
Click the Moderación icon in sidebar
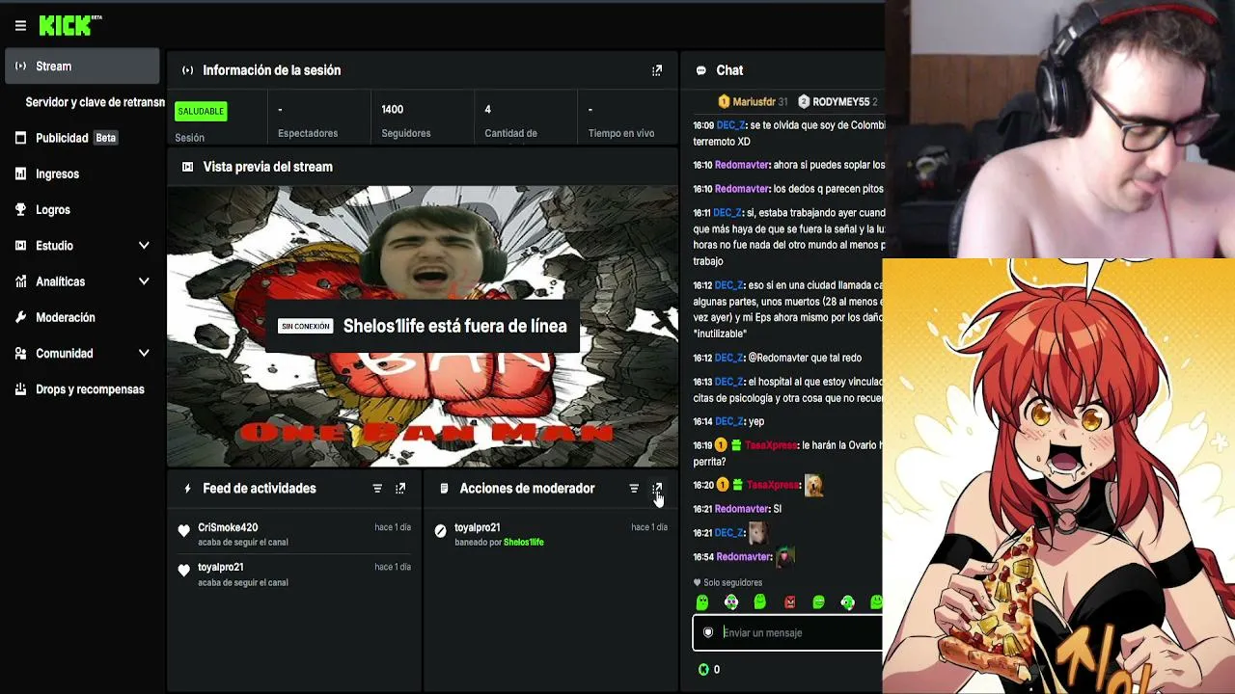[x=20, y=317]
